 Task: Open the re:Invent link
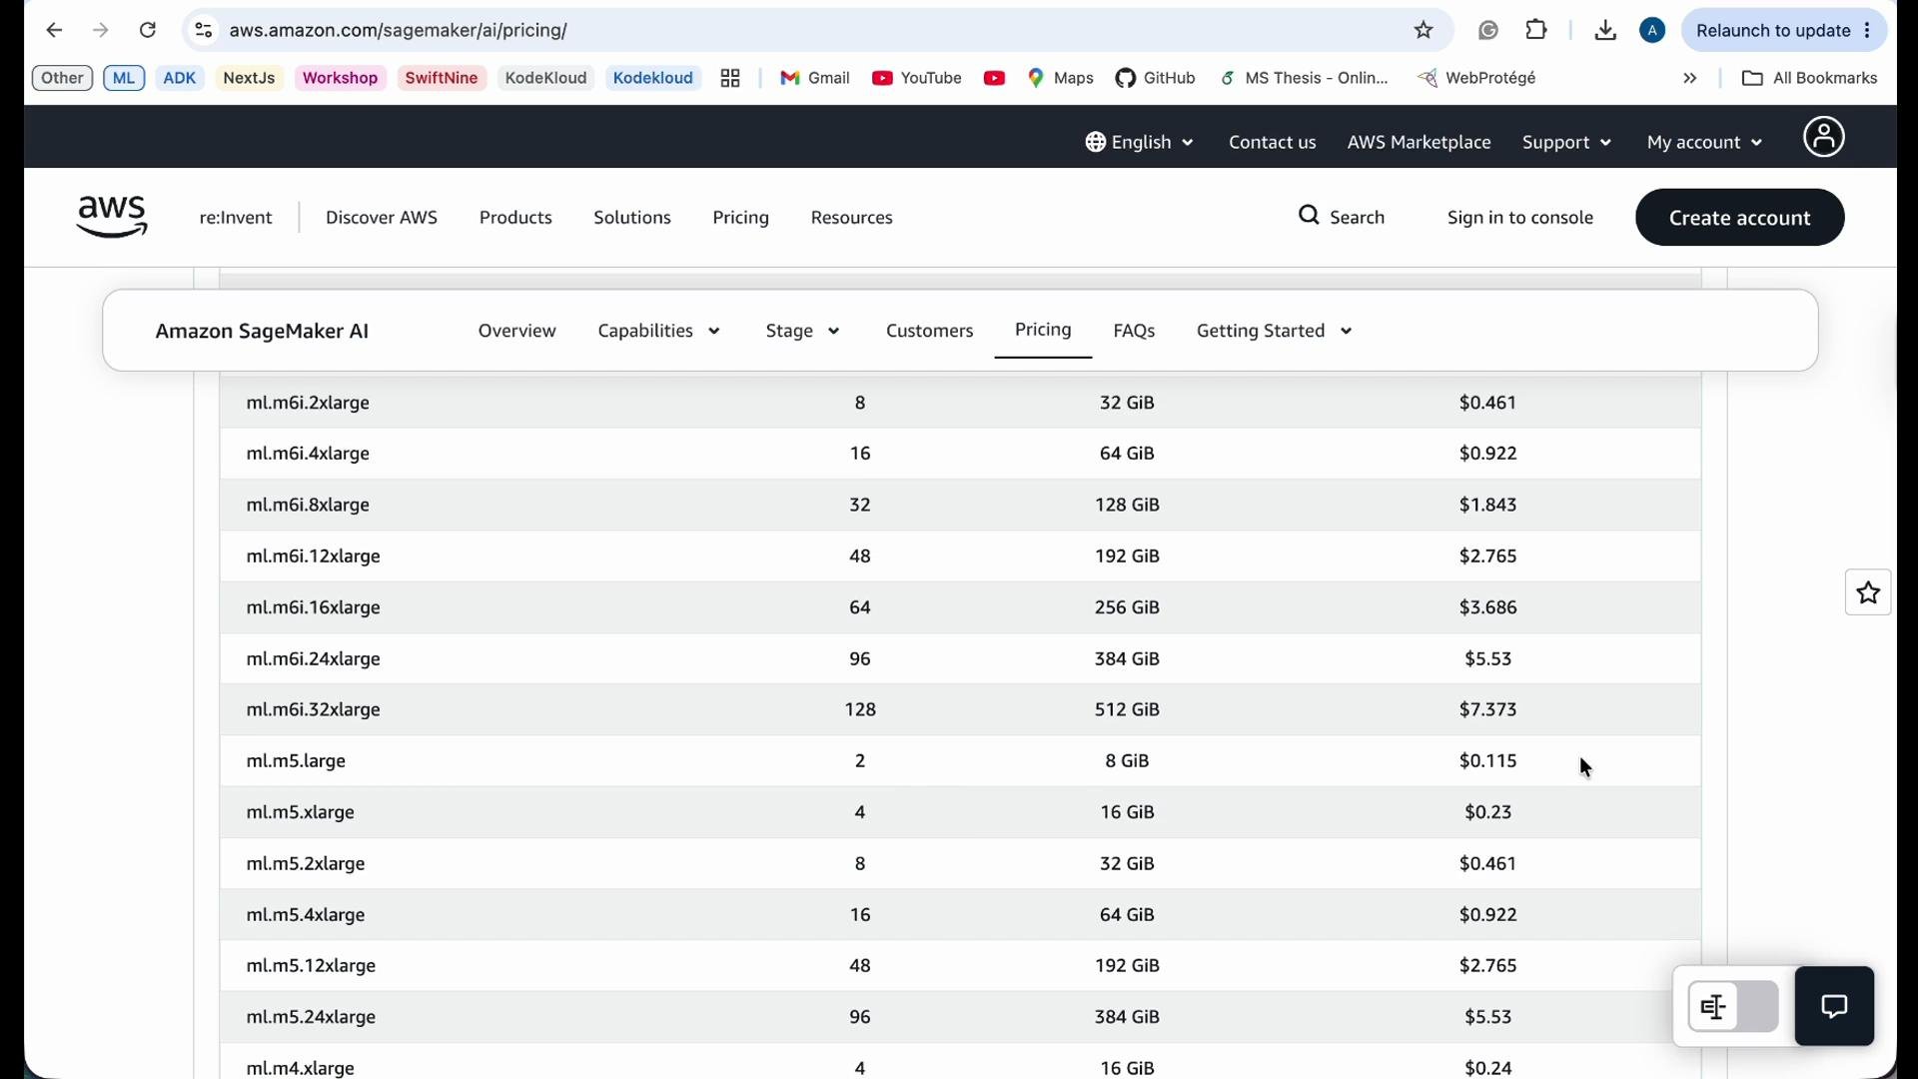coord(236,218)
